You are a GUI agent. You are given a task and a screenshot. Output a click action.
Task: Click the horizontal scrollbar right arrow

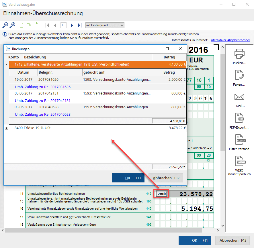pos(218,230)
